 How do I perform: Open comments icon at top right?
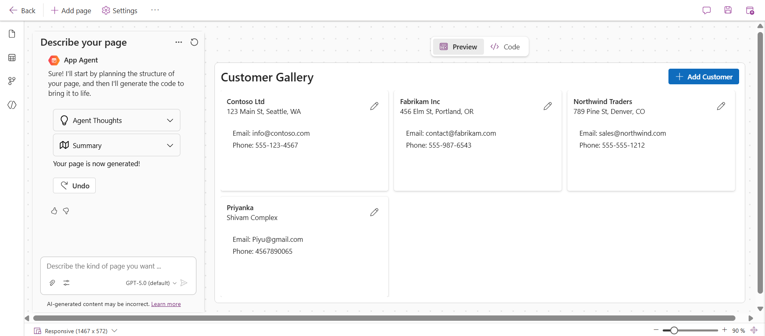click(x=707, y=10)
